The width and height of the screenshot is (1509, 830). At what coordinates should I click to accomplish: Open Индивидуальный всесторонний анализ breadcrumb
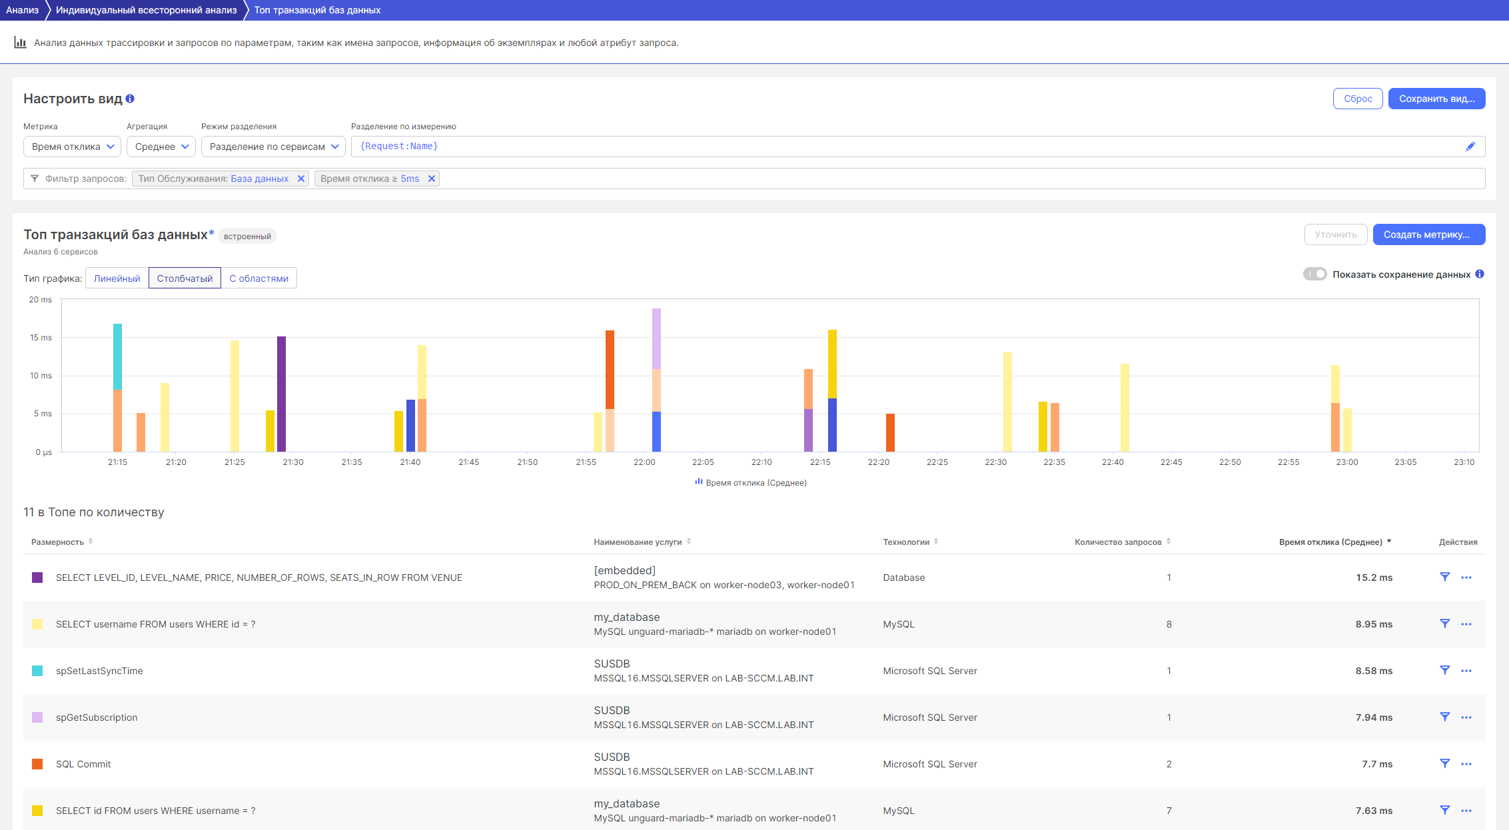[x=146, y=10]
